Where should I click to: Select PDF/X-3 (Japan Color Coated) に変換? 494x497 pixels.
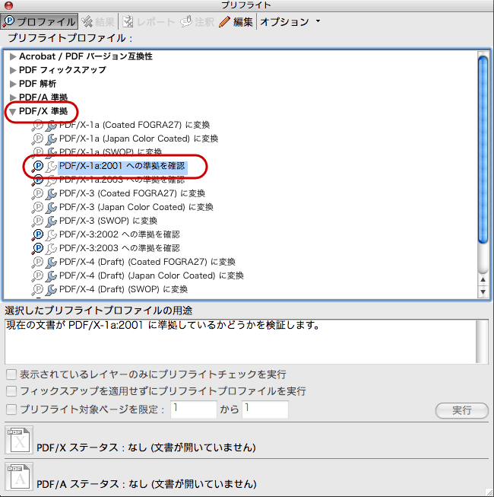(136, 207)
